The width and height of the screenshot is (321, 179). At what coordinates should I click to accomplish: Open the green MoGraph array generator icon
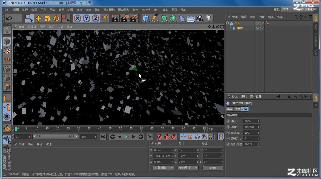[173, 18]
